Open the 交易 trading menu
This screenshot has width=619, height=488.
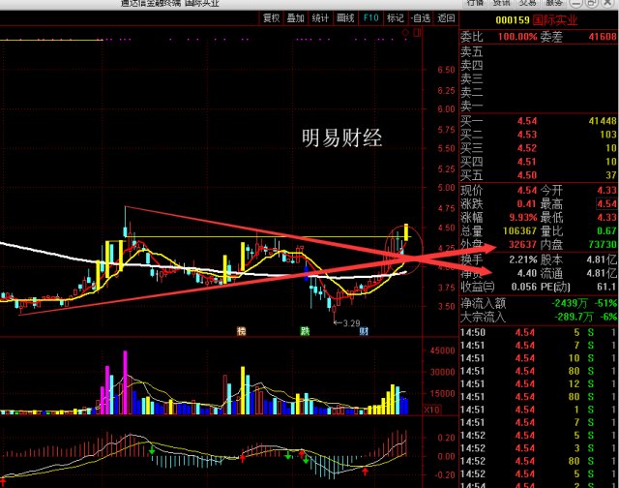(529, 3)
